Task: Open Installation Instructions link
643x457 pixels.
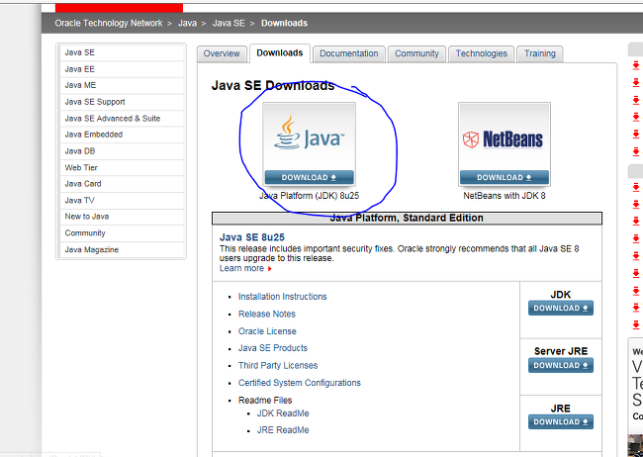Action: [x=283, y=297]
